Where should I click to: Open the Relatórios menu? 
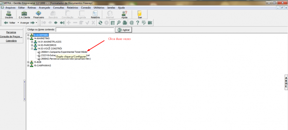[72, 8]
